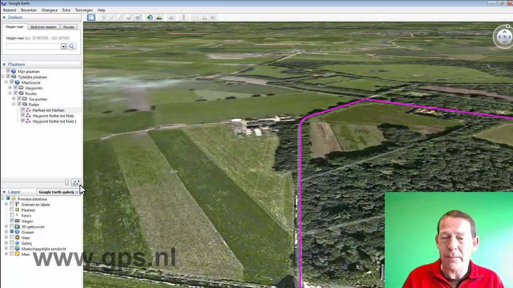Screen dimensions: 513x288
Task: Show historical imagery clock icon
Action: coord(150,17)
